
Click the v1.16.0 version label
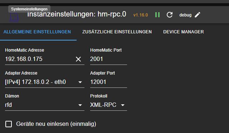point(141,15)
